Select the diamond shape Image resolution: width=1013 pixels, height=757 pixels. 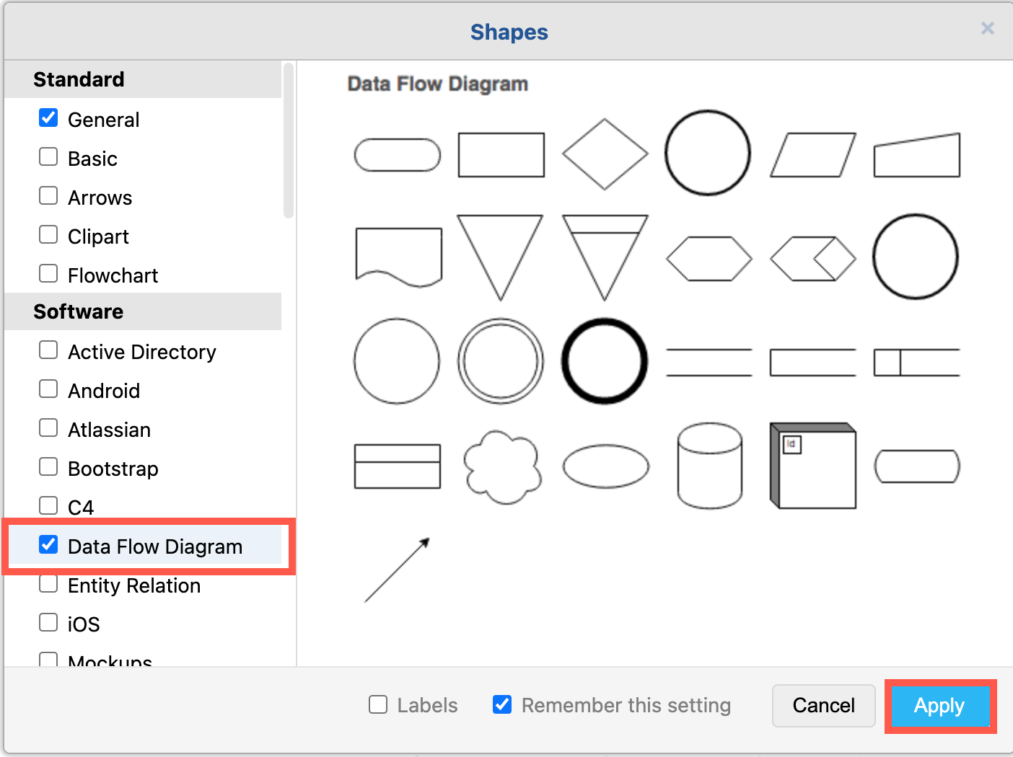pyautogui.click(x=605, y=153)
